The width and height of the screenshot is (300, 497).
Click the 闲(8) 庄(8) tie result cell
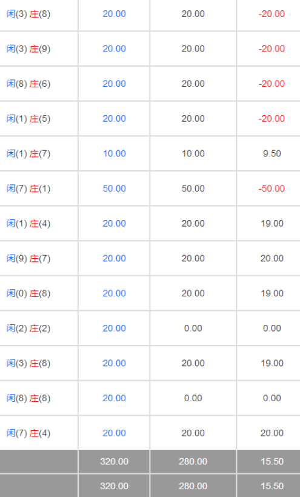tap(28, 398)
